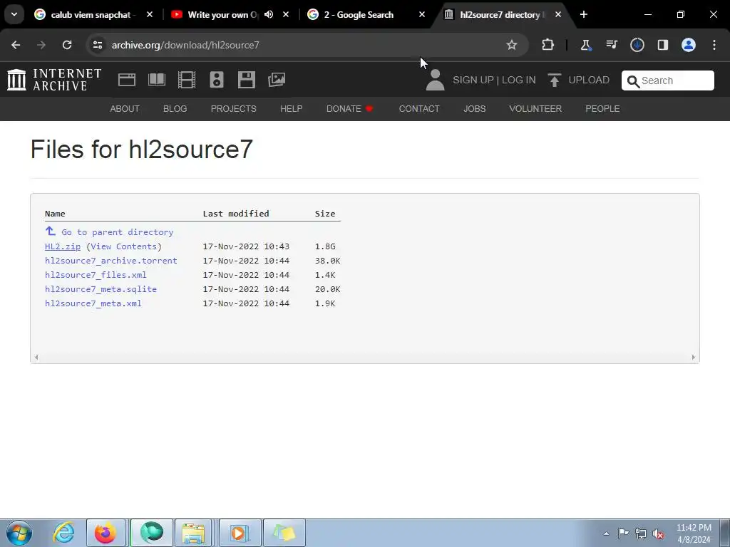730x547 pixels.
Task: Open the media player taskbar icon
Action: point(240,533)
